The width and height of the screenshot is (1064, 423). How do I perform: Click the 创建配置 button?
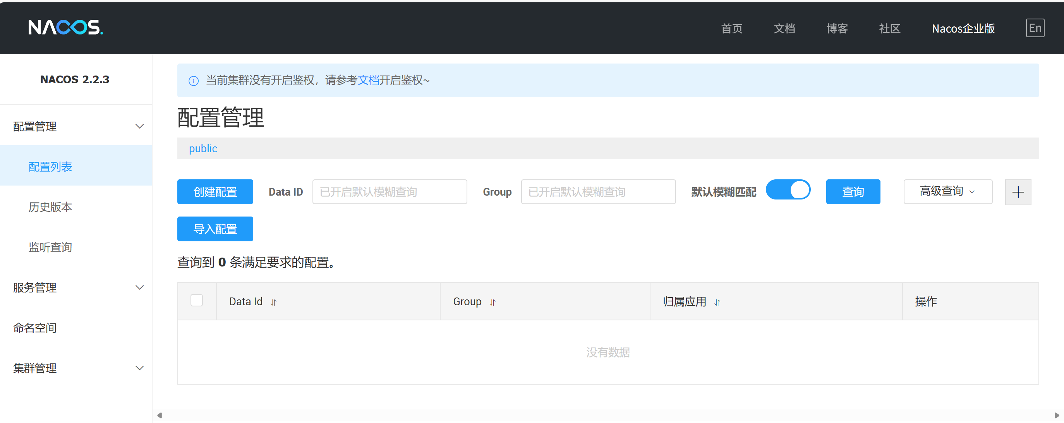click(215, 192)
